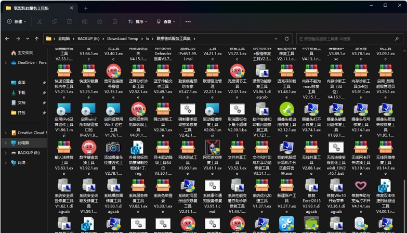Click the three-dots More options button
This screenshot has width=407, height=233.
188,22
